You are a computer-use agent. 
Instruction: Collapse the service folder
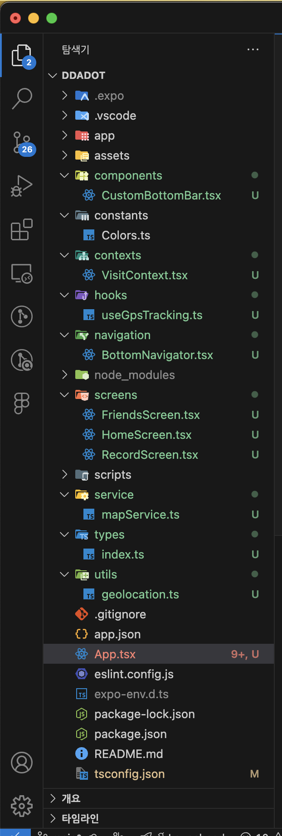pos(64,494)
